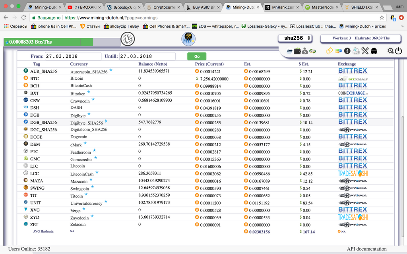Click the LitecoinCash currency name
407x254 pixels.
click(x=82, y=174)
